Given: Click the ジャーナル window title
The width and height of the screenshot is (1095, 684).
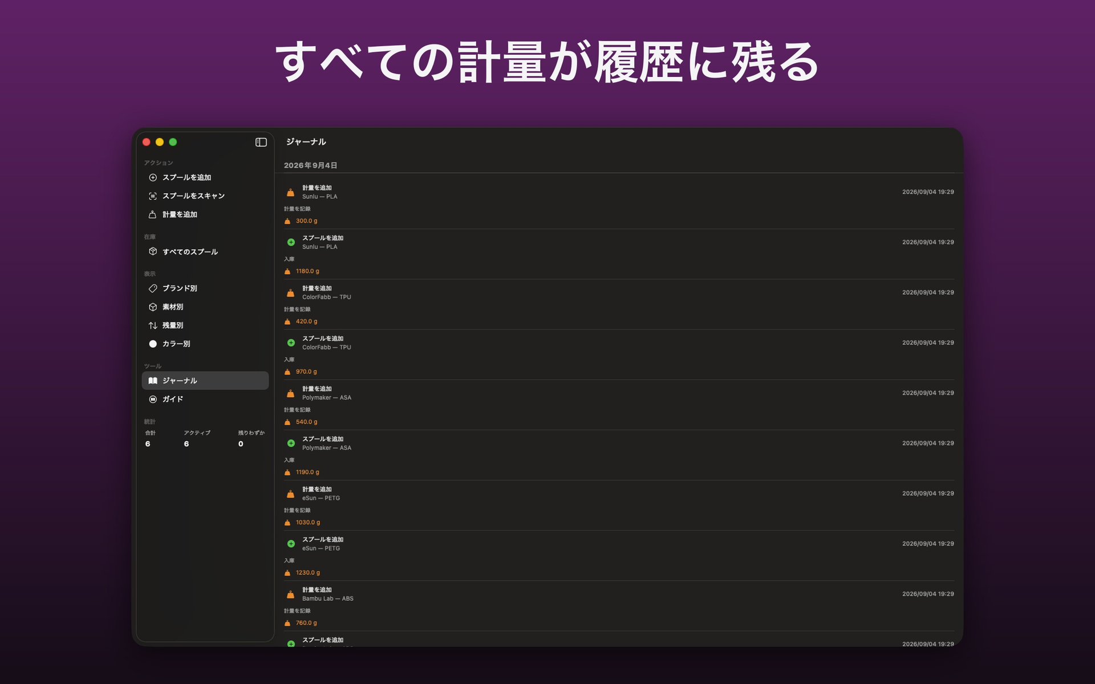Looking at the screenshot, I should point(306,142).
